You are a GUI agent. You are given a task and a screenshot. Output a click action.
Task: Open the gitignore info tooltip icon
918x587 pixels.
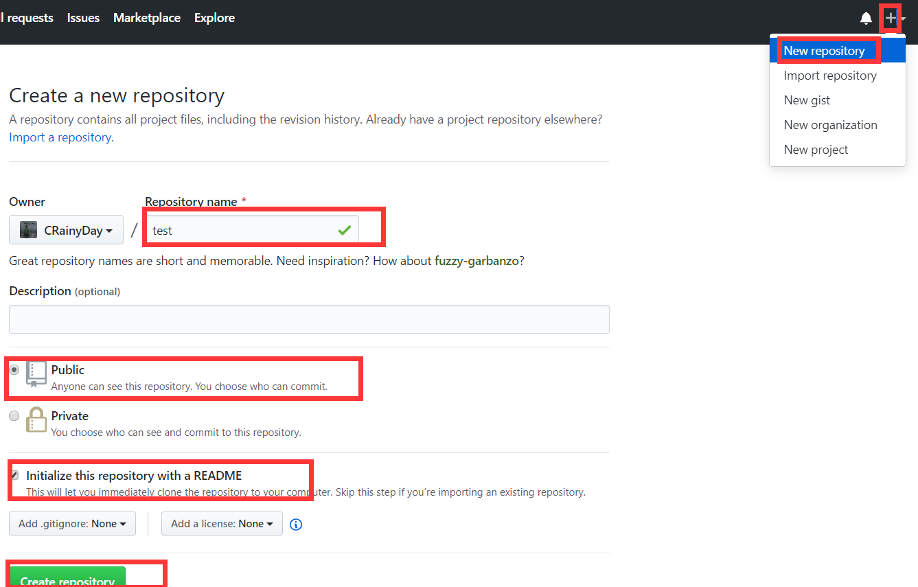point(295,524)
